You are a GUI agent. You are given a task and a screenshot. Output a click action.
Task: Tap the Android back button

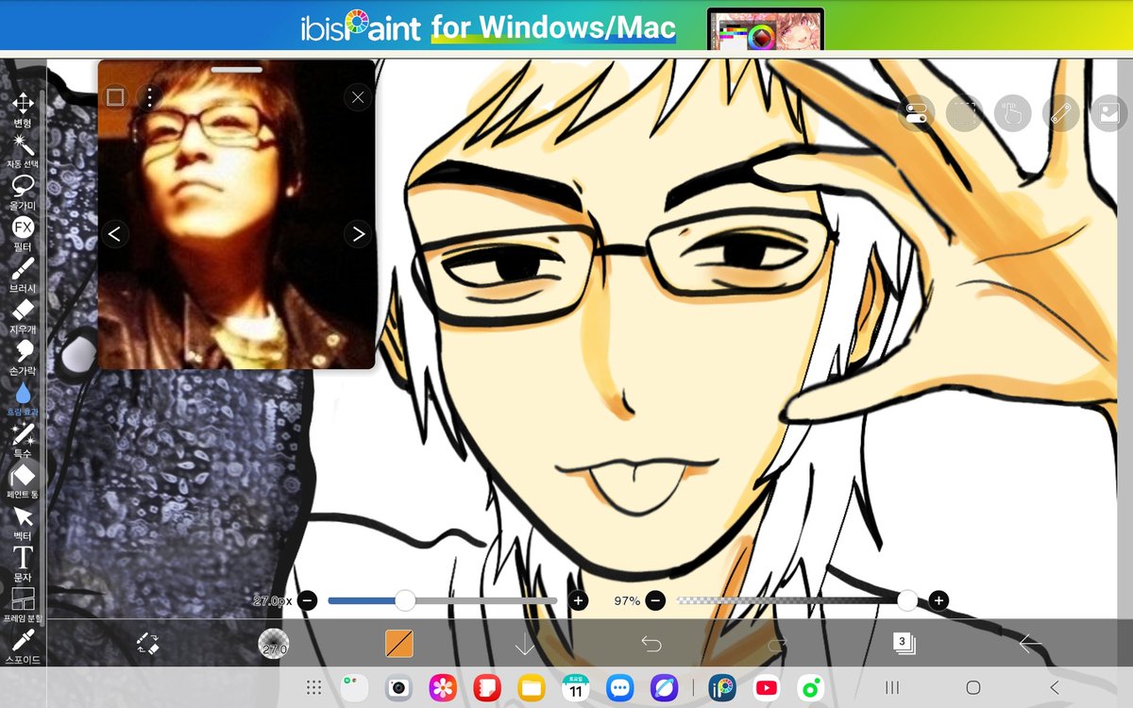point(1055,688)
